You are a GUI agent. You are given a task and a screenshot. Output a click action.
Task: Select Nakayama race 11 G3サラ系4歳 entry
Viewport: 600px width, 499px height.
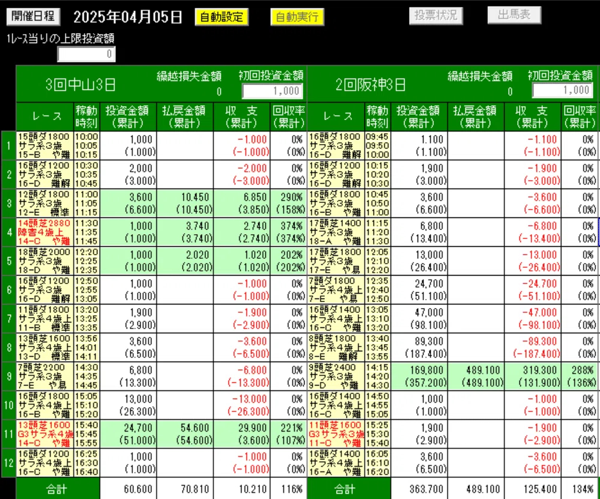coord(46,434)
